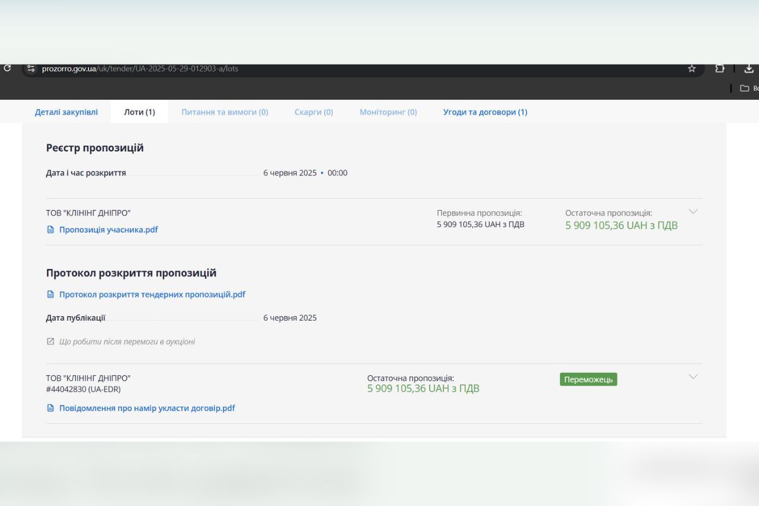Open the bookmarks folder icon
Image resolution: width=759 pixels, height=506 pixels.
point(744,88)
